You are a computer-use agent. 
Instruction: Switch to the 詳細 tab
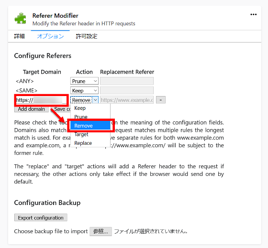[19, 36]
